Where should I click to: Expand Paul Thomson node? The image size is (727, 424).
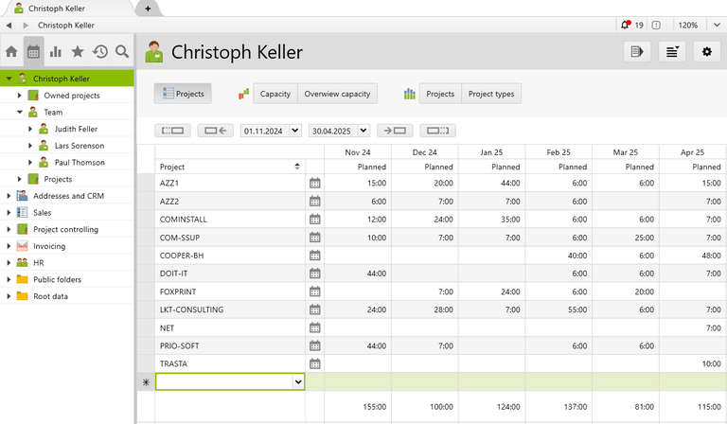click(x=30, y=162)
